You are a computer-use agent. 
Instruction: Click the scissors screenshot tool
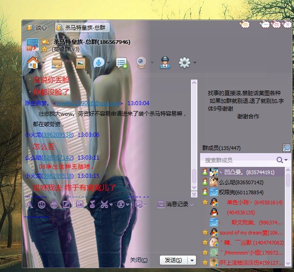104,204
